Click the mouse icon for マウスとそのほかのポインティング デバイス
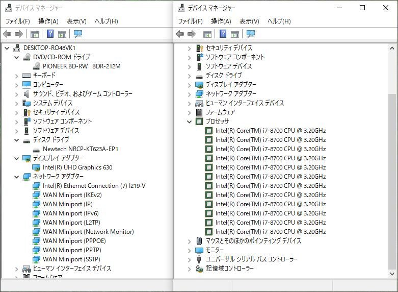398x292 pixels. pyautogui.click(x=199, y=241)
